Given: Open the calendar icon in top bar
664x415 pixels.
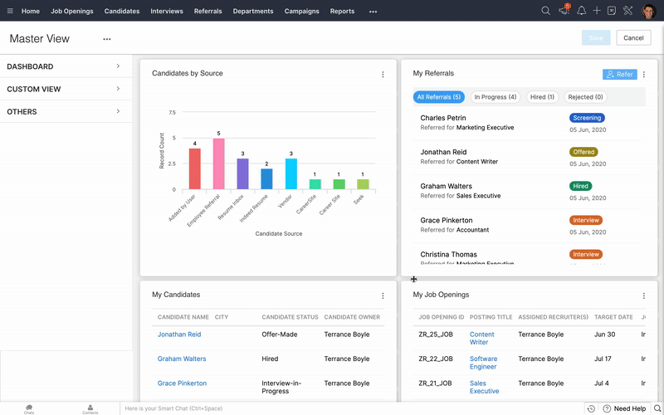Looking at the screenshot, I should tap(612, 11).
